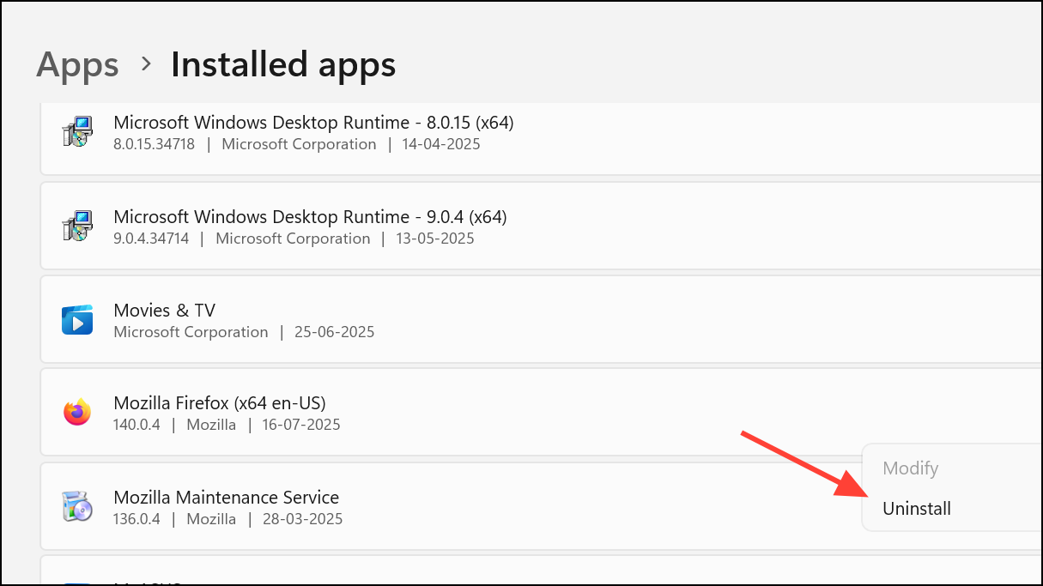Click the Mozilla Firefox (x64 en-US) title
This screenshot has height=586, width=1043.
[x=220, y=402]
